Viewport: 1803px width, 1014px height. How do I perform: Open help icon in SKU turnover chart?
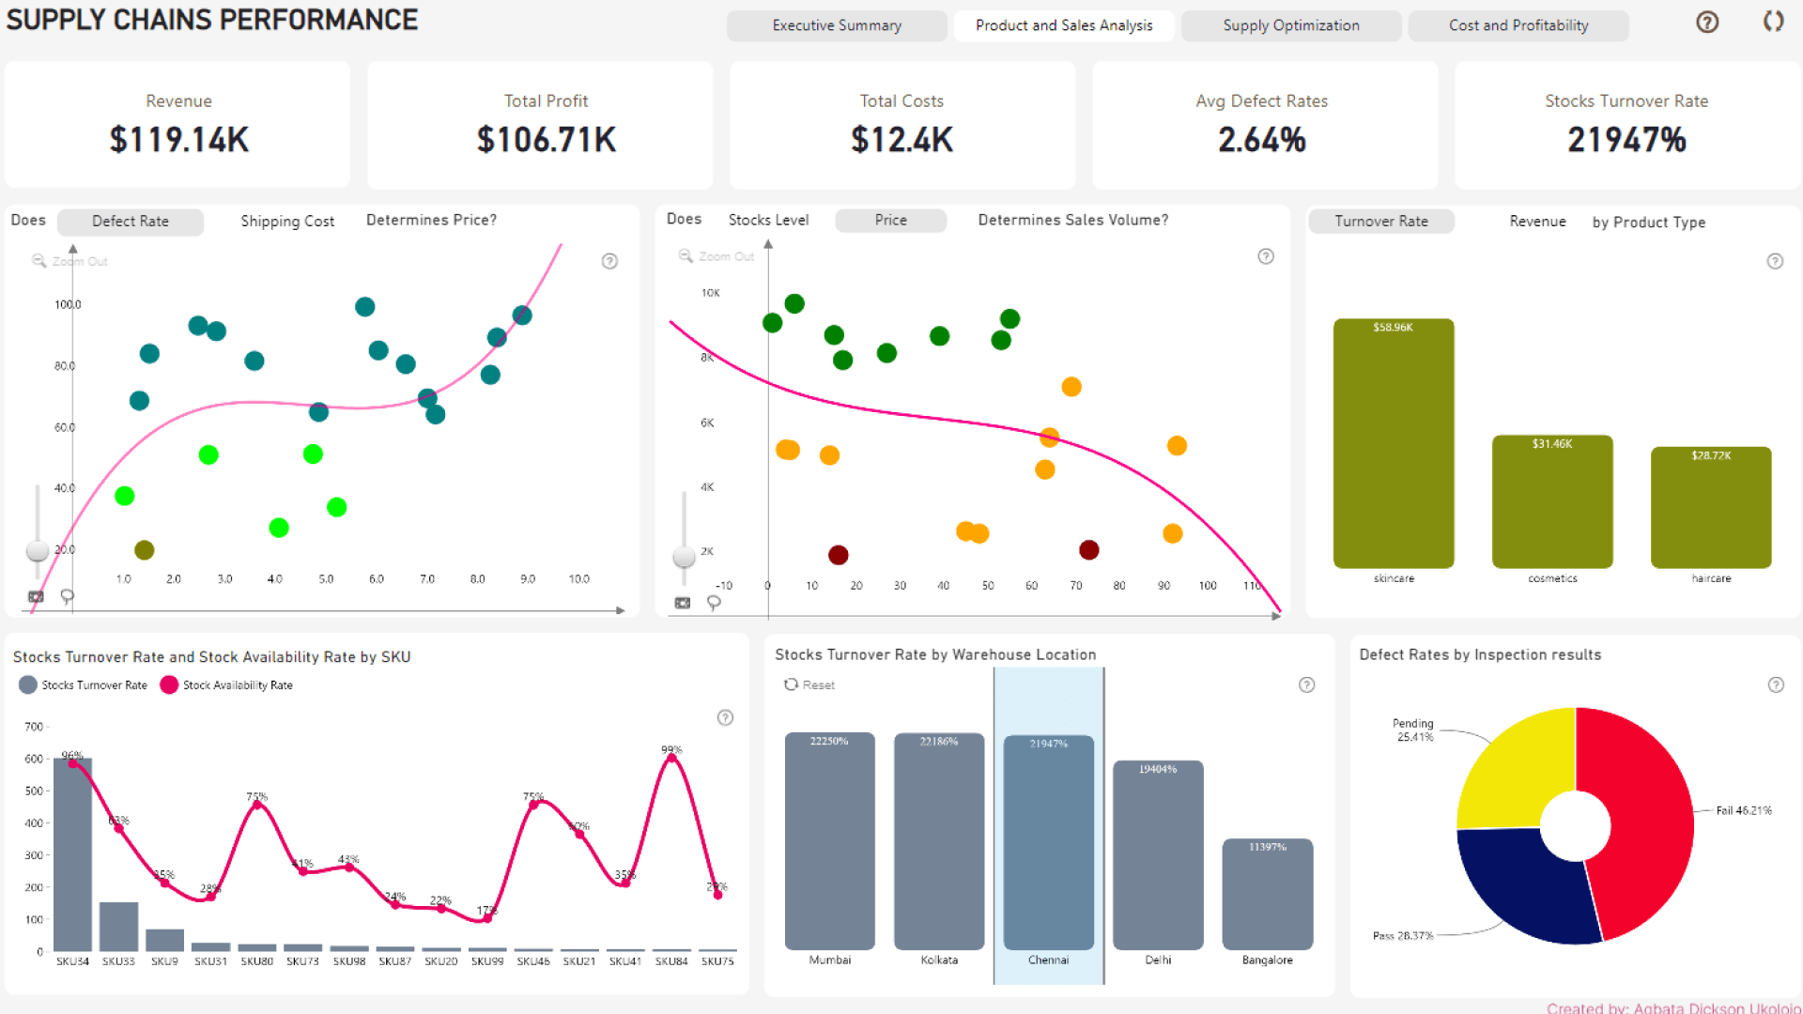click(725, 717)
